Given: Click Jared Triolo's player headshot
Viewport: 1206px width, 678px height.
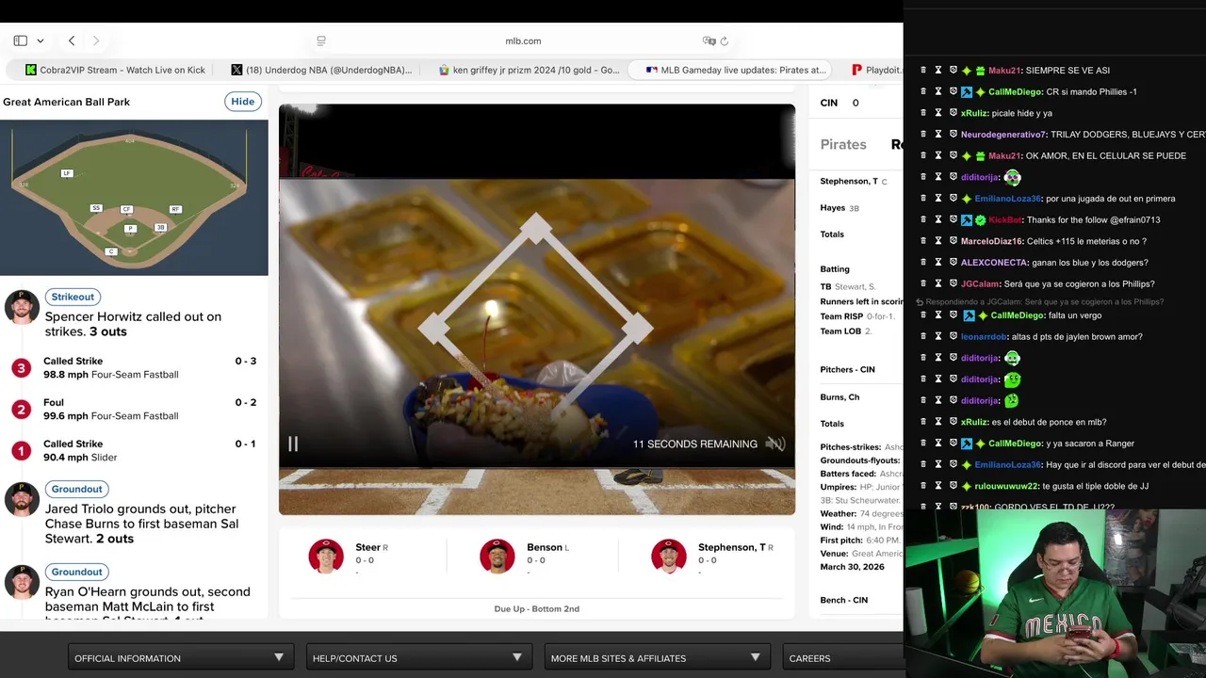Looking at the screenshot, I should pos(22,499).
